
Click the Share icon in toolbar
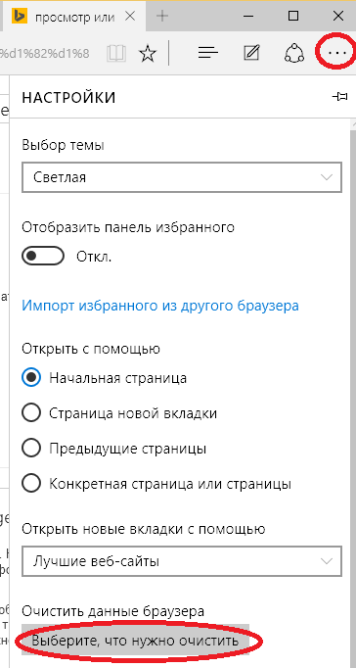coord(294,53)
